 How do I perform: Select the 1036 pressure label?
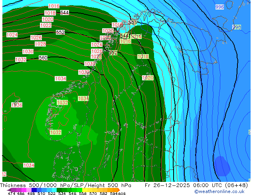coord(17,105)
